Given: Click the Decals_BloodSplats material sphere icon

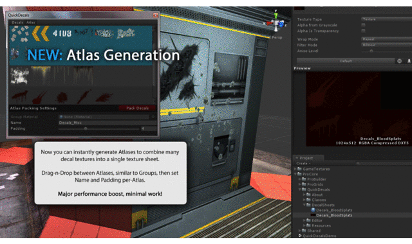Looking at the screenshot, I should click(314, 210).
